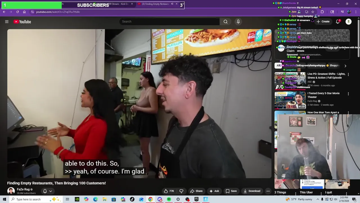This screenshot has width=360, height=203.
Task: Reload the page with the refresh icon
Action: (x=17, y=12)
